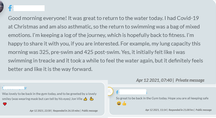Image resolution: width=216 pixels, height=118 pixels.
Task: Open the redacted author name on left reply
Action: point(15,88)
